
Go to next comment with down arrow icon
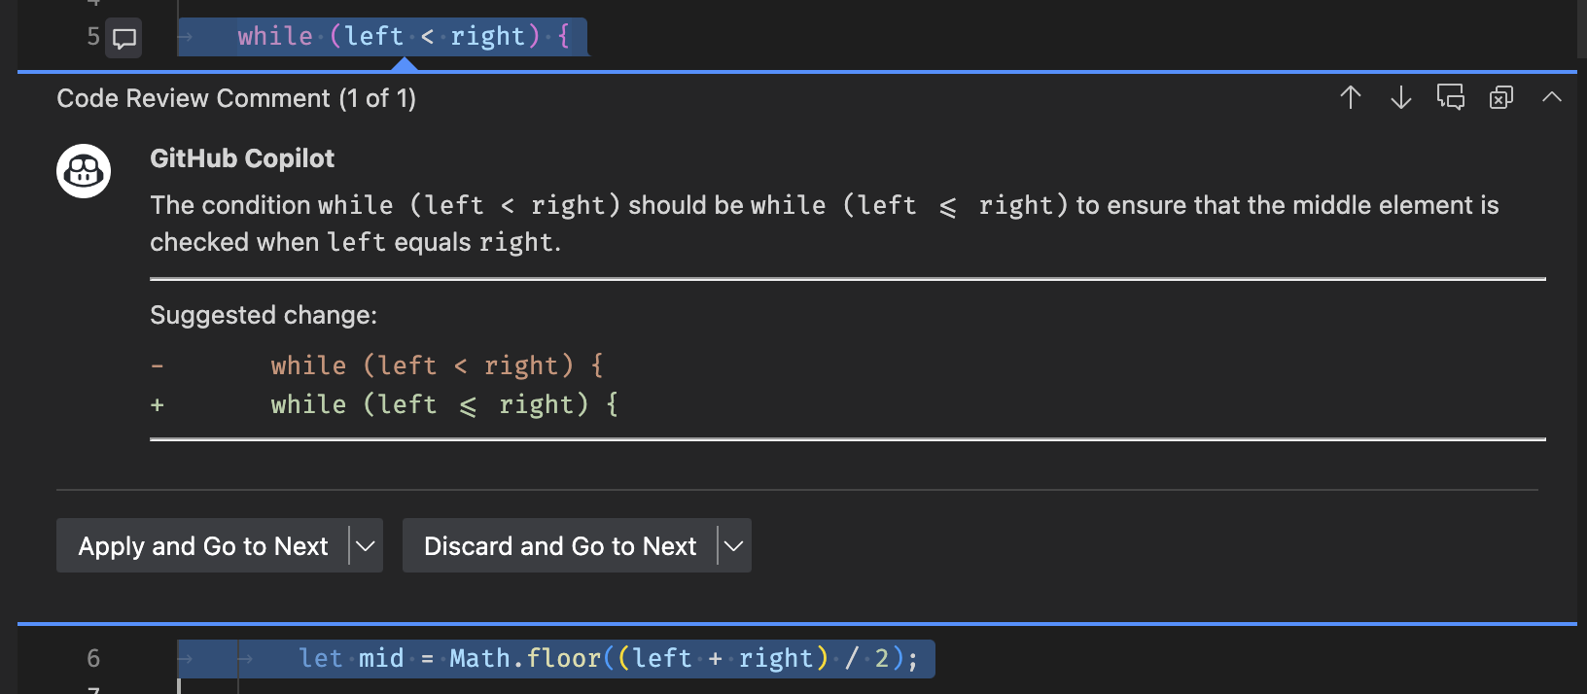pos(1400,97)
